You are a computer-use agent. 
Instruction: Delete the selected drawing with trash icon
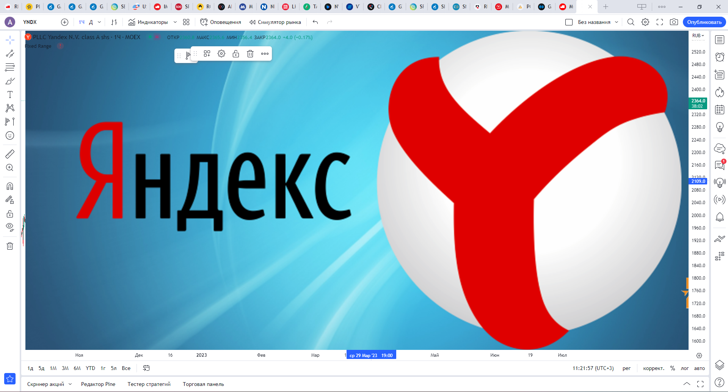coord(250,54)
